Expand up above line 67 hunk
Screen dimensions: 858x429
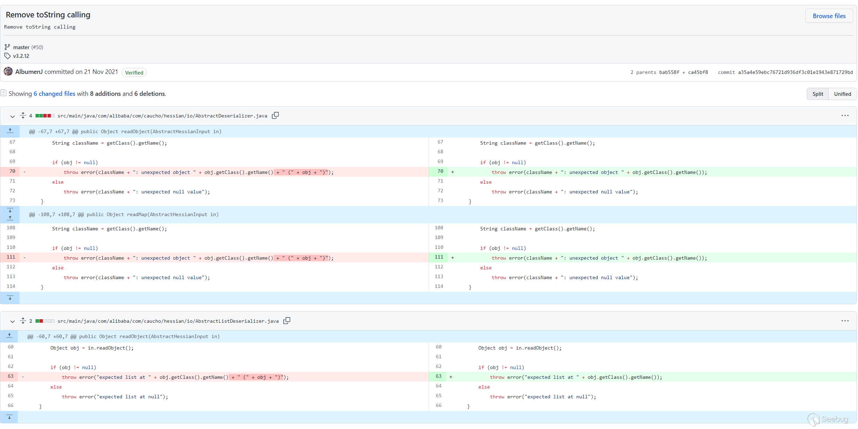click(x=10, y=131)
